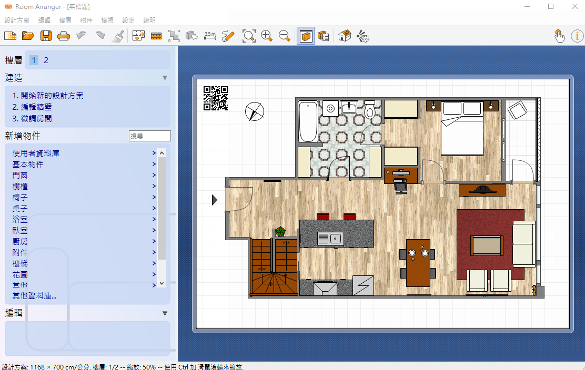The width and height of the screenshot is (585, 370).
Task: Collapse the 編輯 section triangle
Action: (165, 313)
